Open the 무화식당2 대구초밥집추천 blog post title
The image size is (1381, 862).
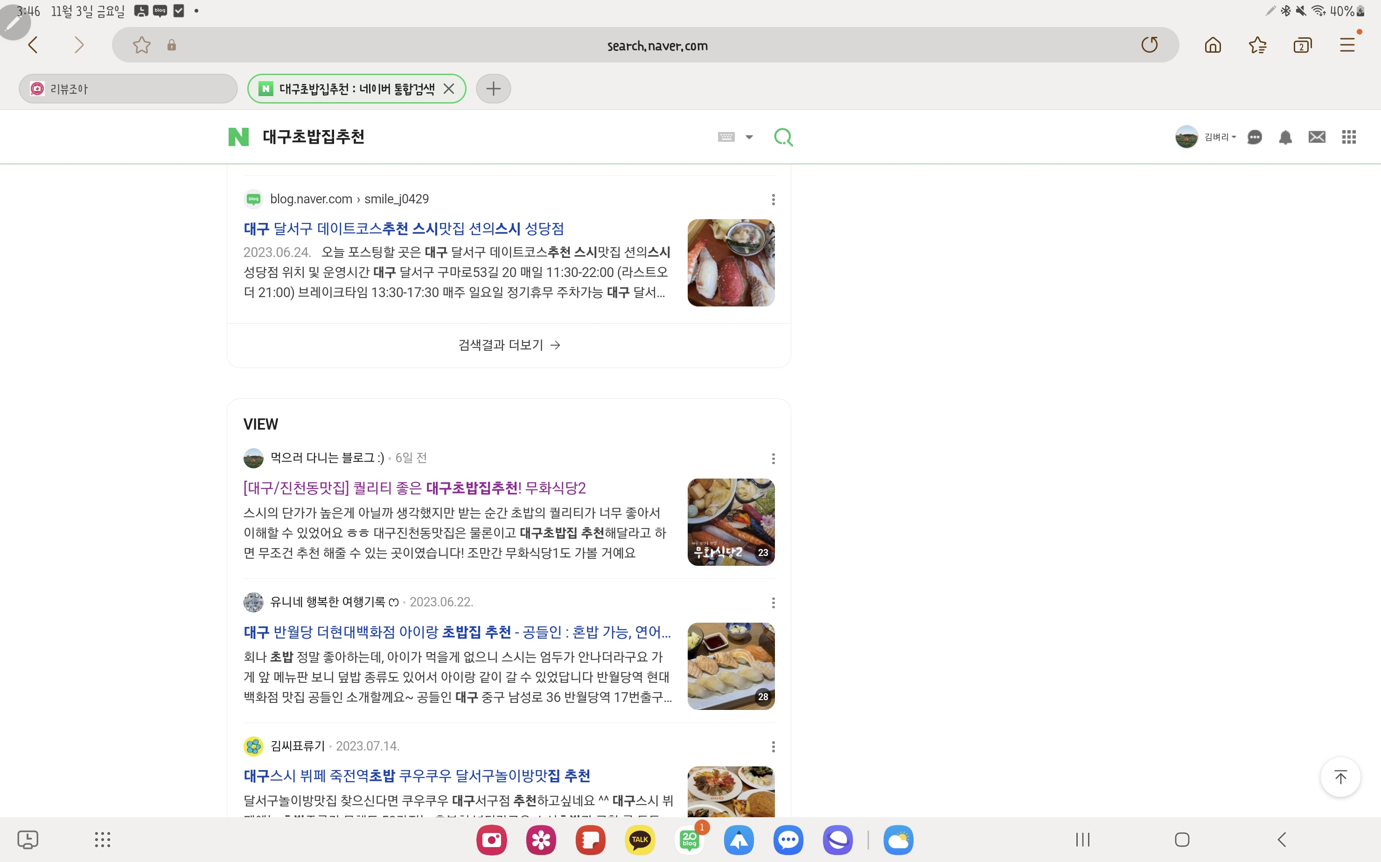(414, 488)
